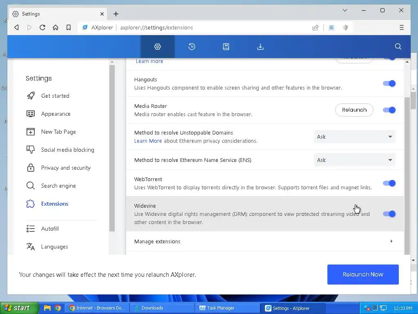Click the Relaunch button for Media Router

(x=354, y=110)
